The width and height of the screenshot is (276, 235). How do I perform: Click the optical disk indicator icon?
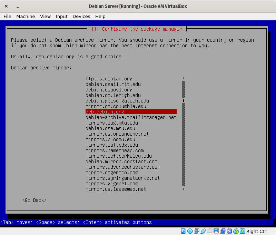(190, 231)
